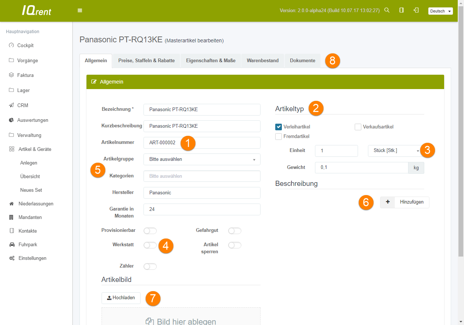Screen dimensions: 464x325
Task: Enable the Zähler switch
Action: tap(150, 266)
